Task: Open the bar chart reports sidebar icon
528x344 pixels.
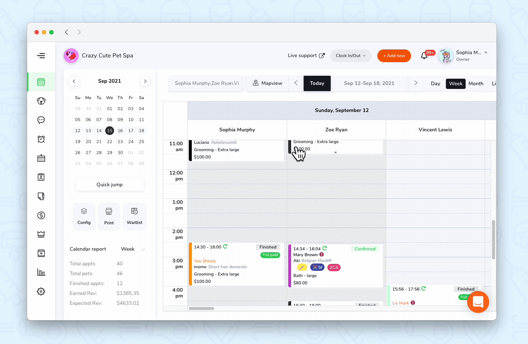Action: pyautogui.click(x=41, y=272)
